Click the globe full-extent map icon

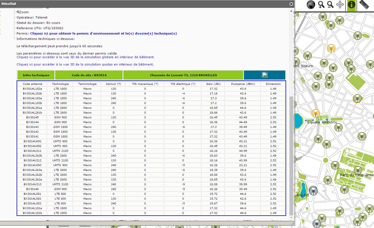[x=311, y=4]
